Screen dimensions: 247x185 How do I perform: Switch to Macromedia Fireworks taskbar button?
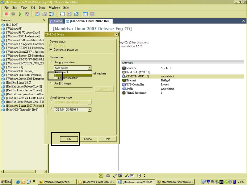click(175, 182)
